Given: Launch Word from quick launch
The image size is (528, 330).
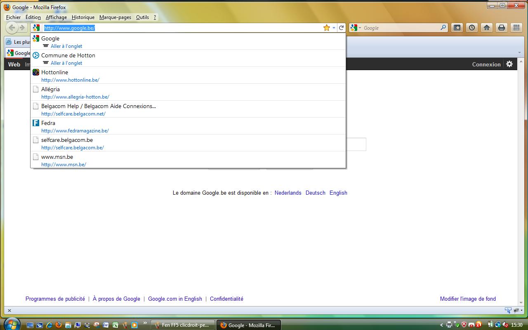Looking at the screenshot, I should (x=106, y=325).
